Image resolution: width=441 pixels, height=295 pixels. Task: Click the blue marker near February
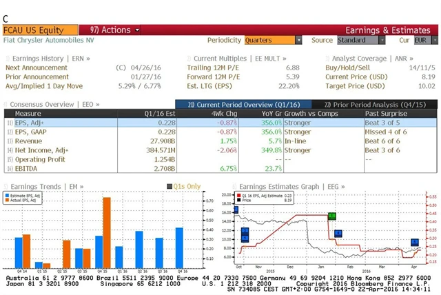[338, 234]
